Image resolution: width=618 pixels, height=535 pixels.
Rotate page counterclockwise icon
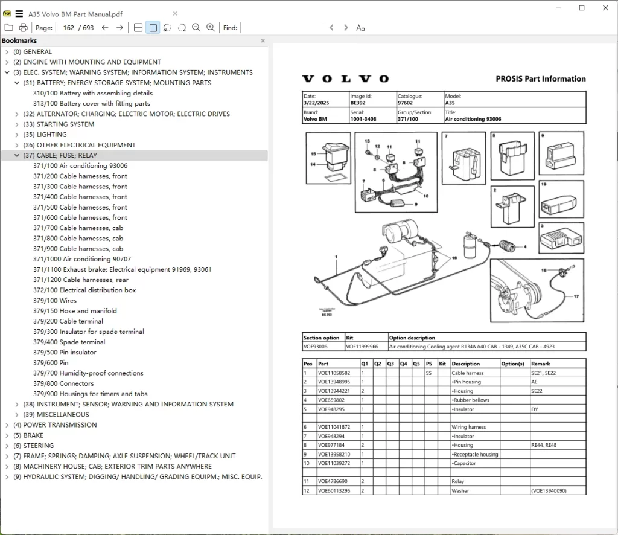pos(167,28)
